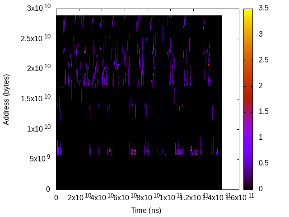Click the "Address (bytes)" y-axis title
The image size is (289, 217).
tap(6, 99)
